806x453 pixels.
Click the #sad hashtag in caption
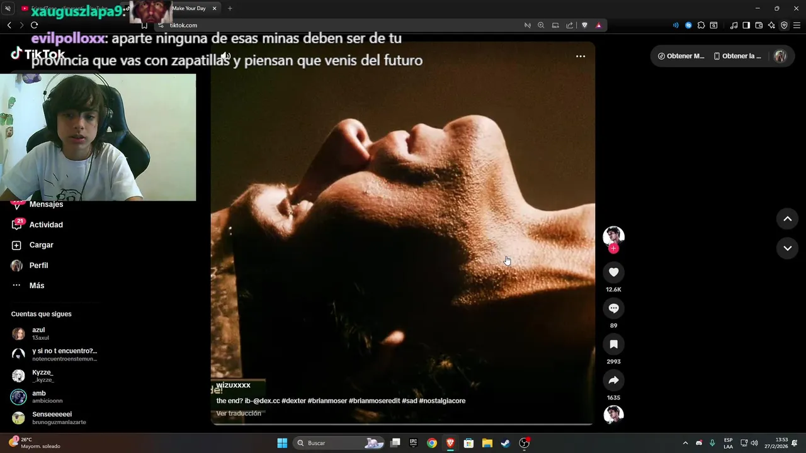[x=409, y=401]
